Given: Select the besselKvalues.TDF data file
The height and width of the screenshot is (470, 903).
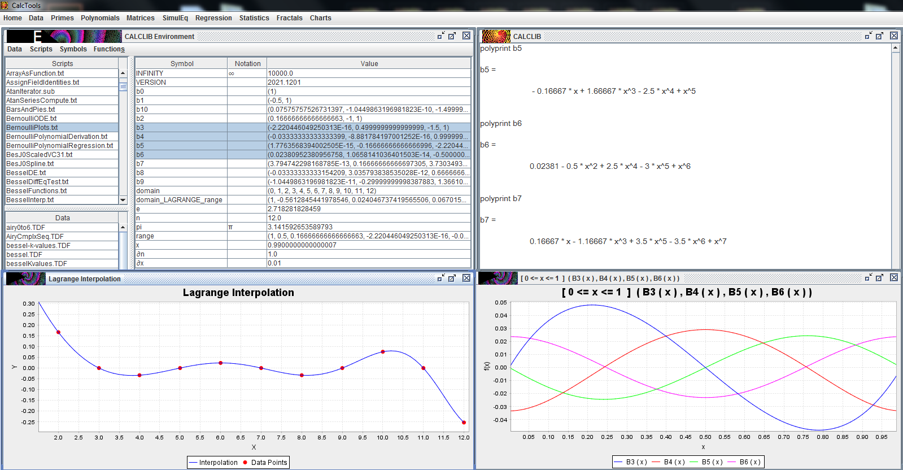Looking at the screenshot, I should click(x=62, y=264).
